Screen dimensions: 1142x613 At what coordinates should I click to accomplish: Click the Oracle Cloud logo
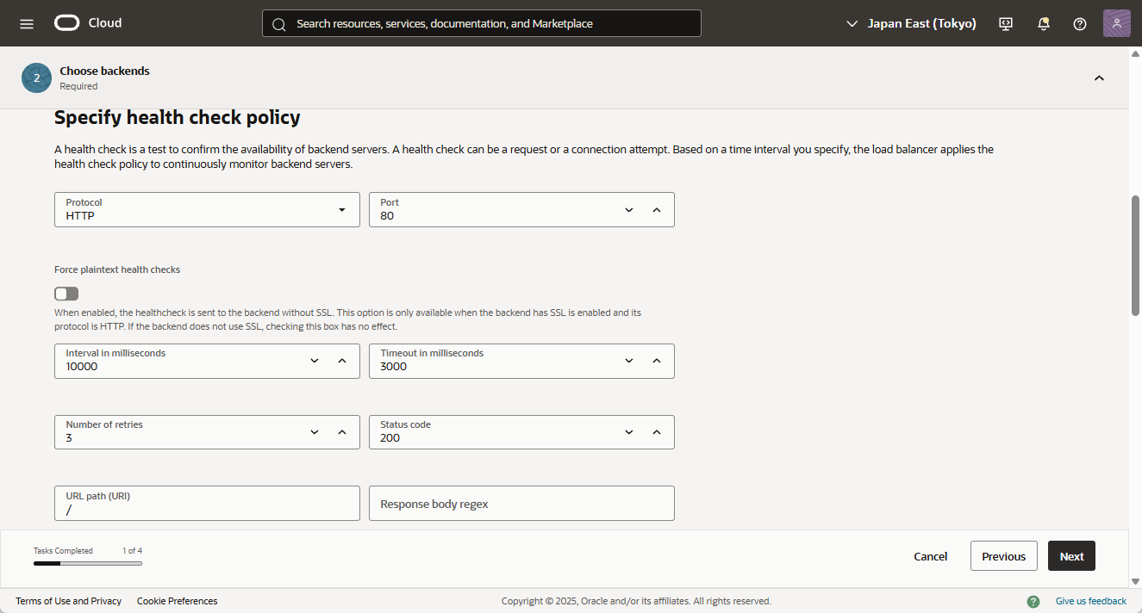point(88,23)
